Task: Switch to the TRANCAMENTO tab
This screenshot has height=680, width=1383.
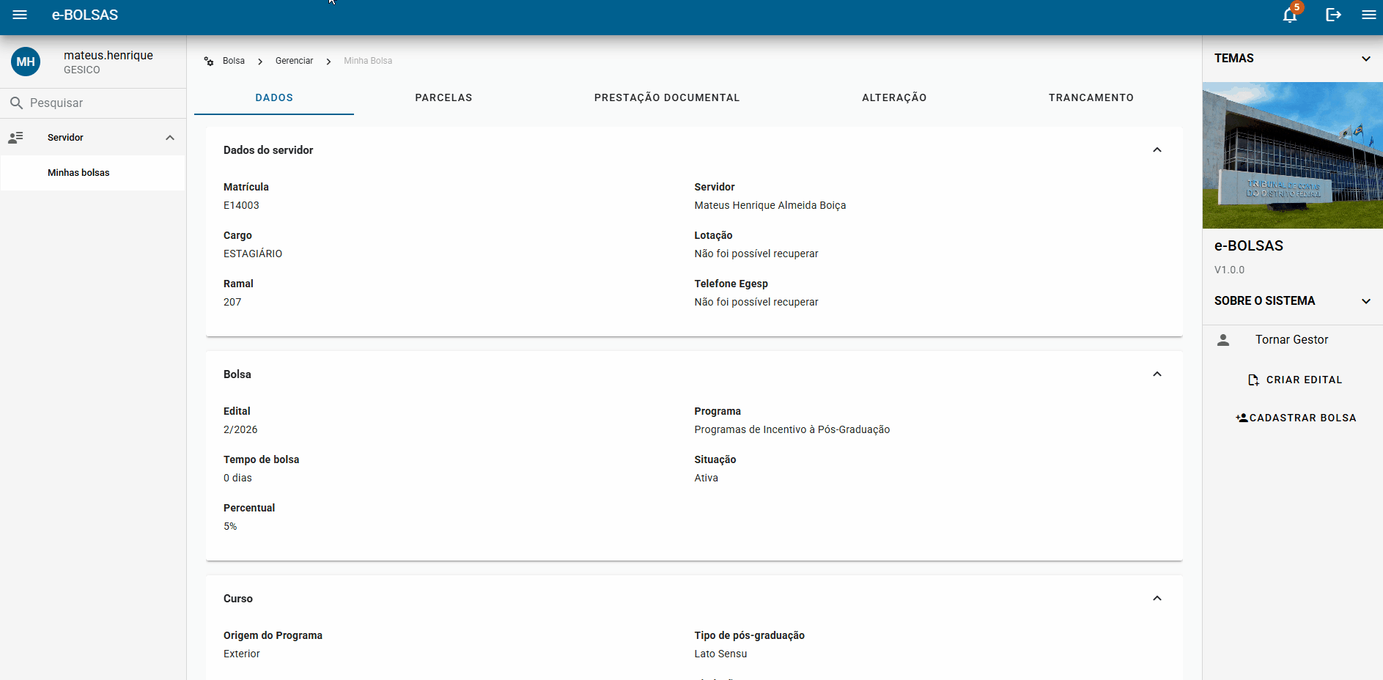Action: click(1091, 98)
